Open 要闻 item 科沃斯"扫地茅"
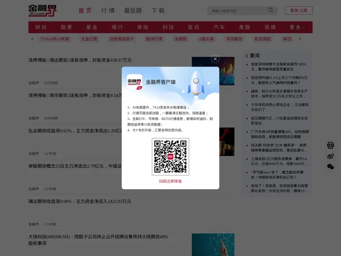Viewport: 341px width, 256px height. point(279,147)
